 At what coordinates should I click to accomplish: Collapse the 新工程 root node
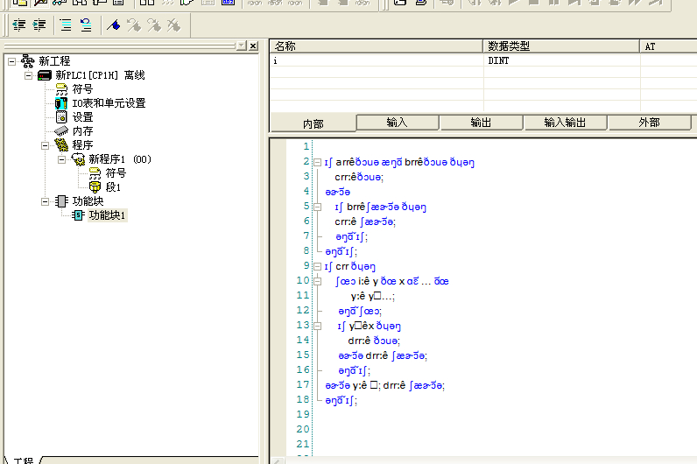(x=11, y=61)
